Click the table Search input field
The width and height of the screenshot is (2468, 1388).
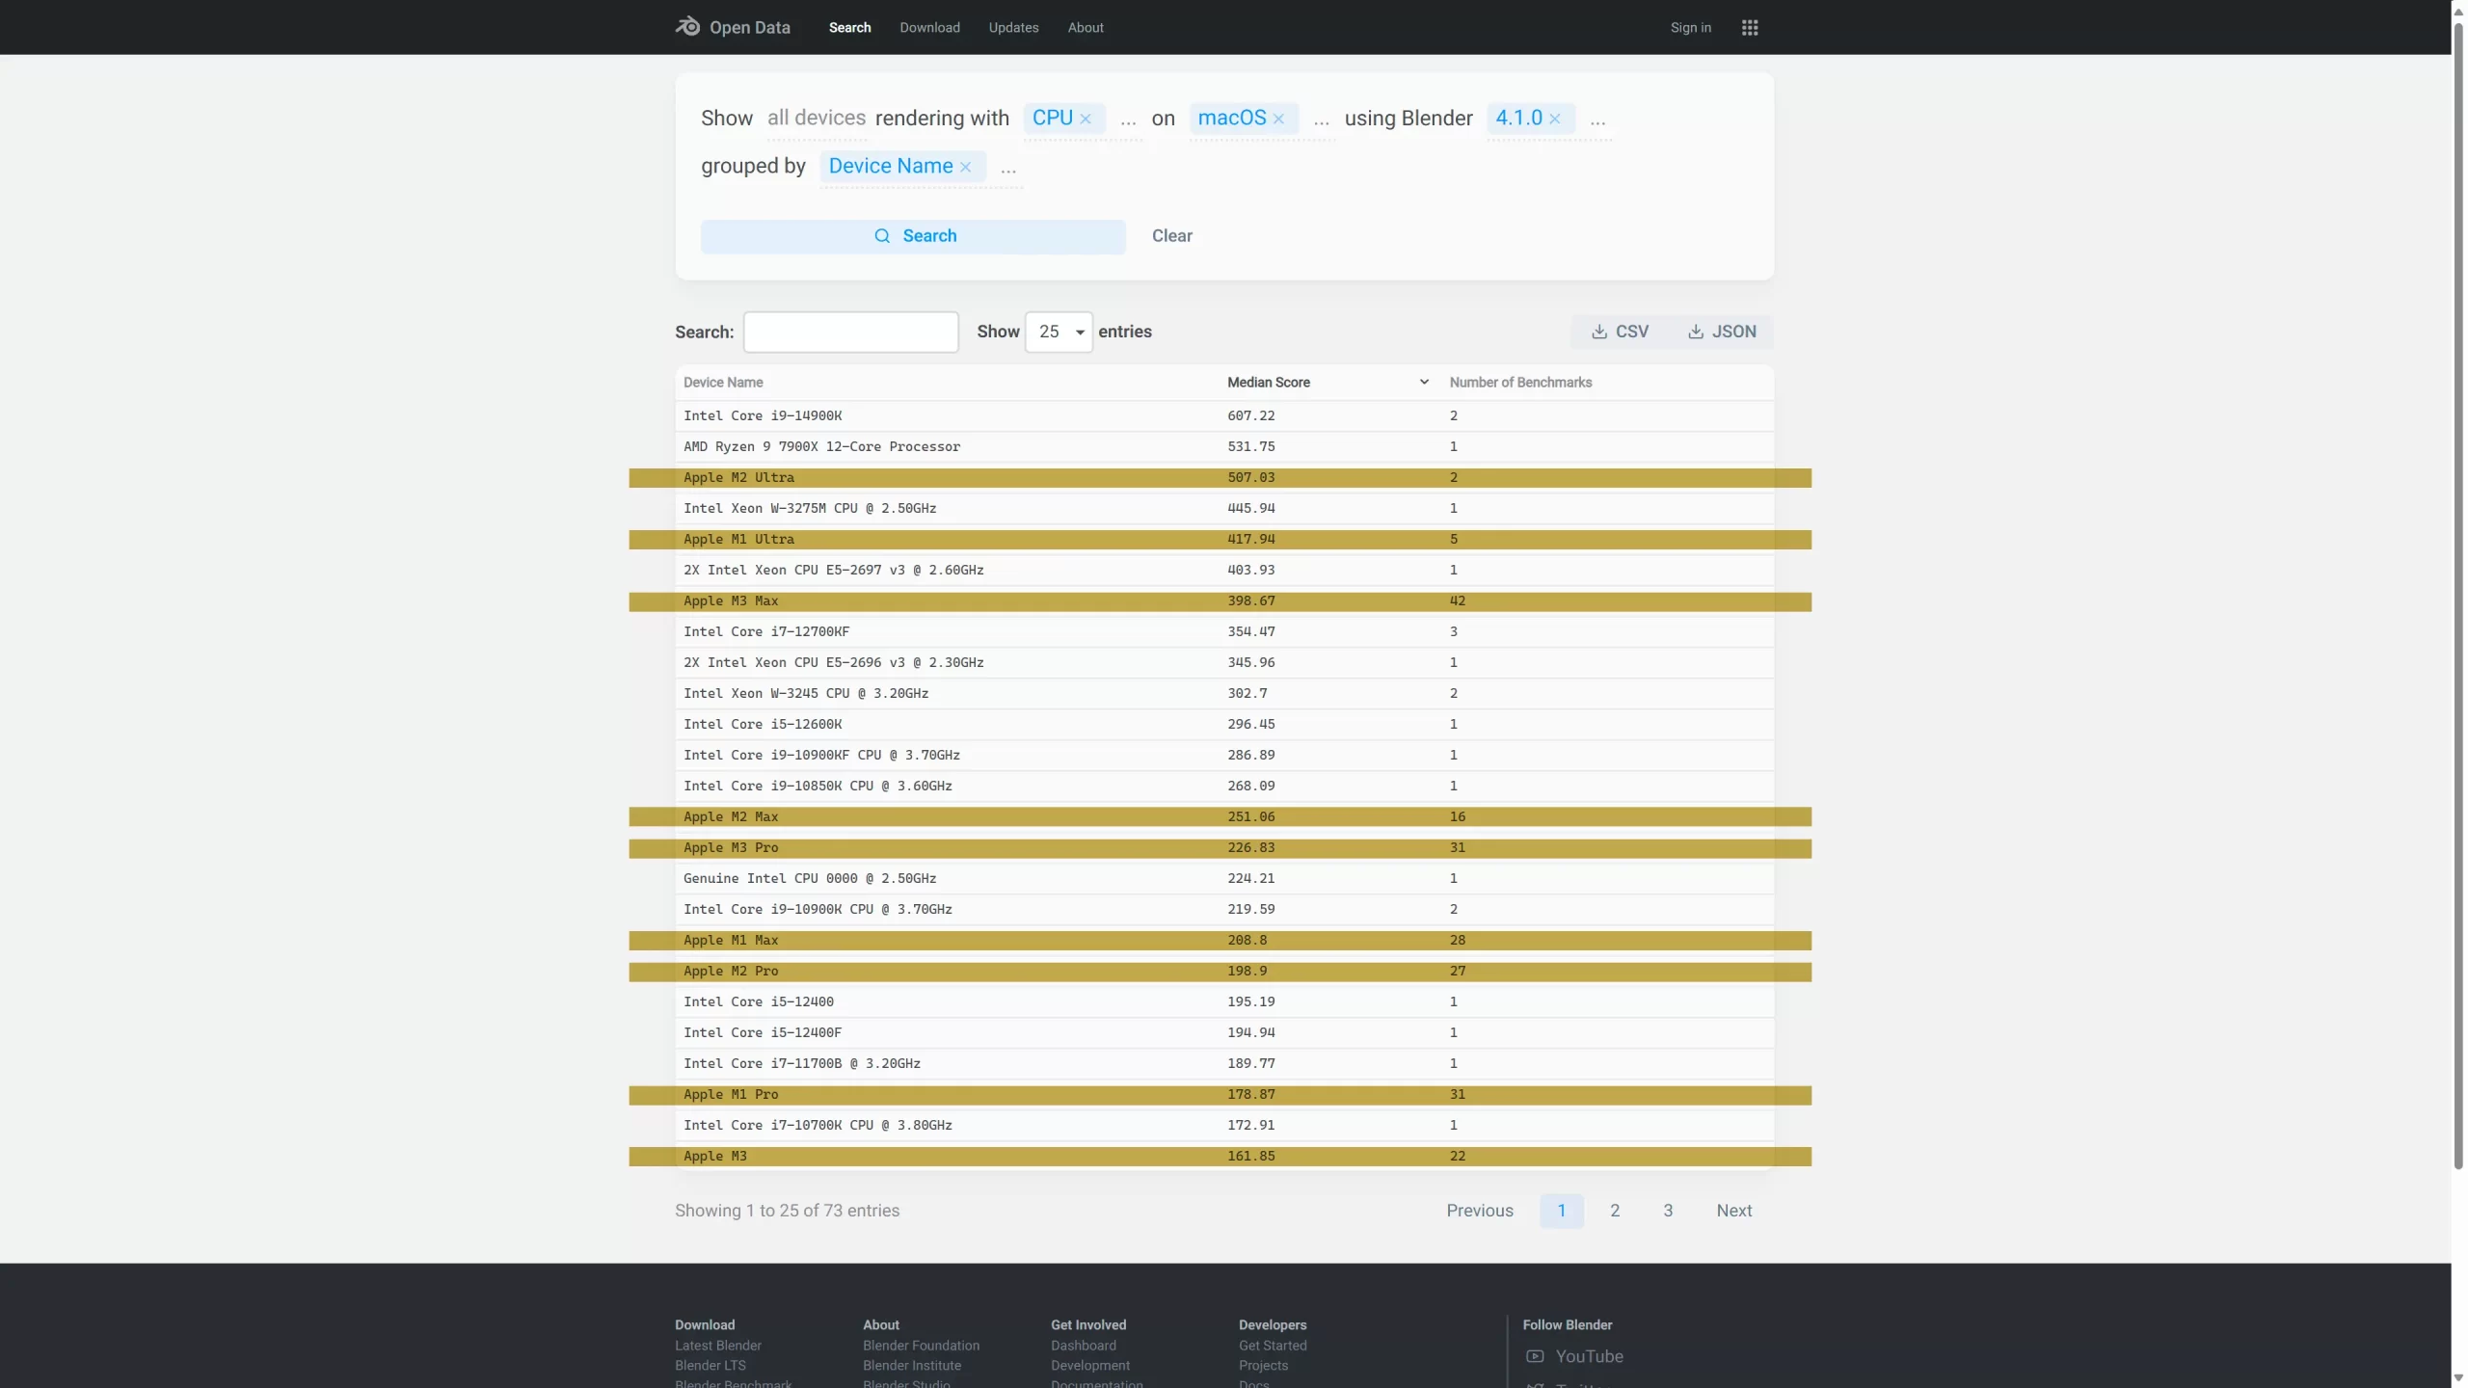[x=850, y=332]
